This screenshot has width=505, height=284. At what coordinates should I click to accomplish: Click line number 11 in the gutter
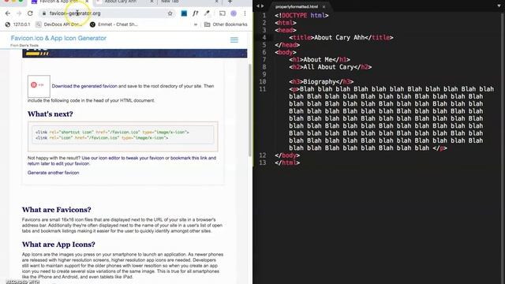tap(263, 89)
